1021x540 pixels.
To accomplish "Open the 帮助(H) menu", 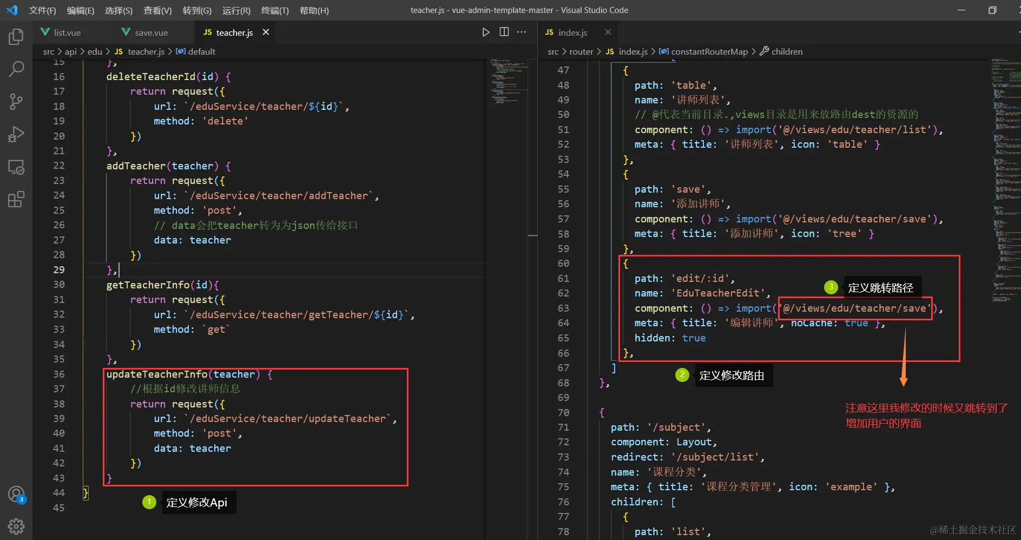I will pos(314,10).
